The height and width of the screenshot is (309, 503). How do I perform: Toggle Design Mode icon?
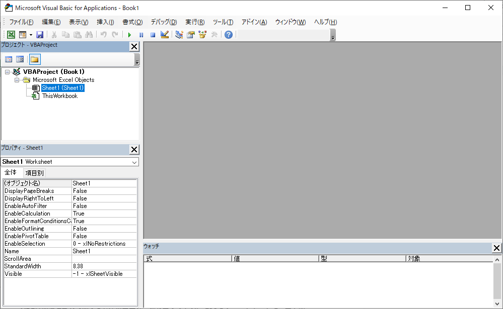[165, 35]
